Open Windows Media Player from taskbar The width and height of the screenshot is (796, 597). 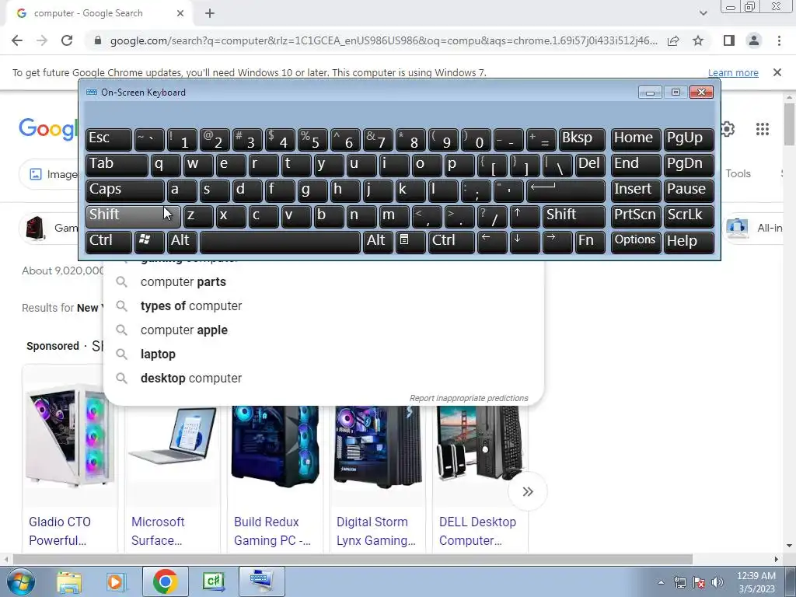click(x=116, y=582)
